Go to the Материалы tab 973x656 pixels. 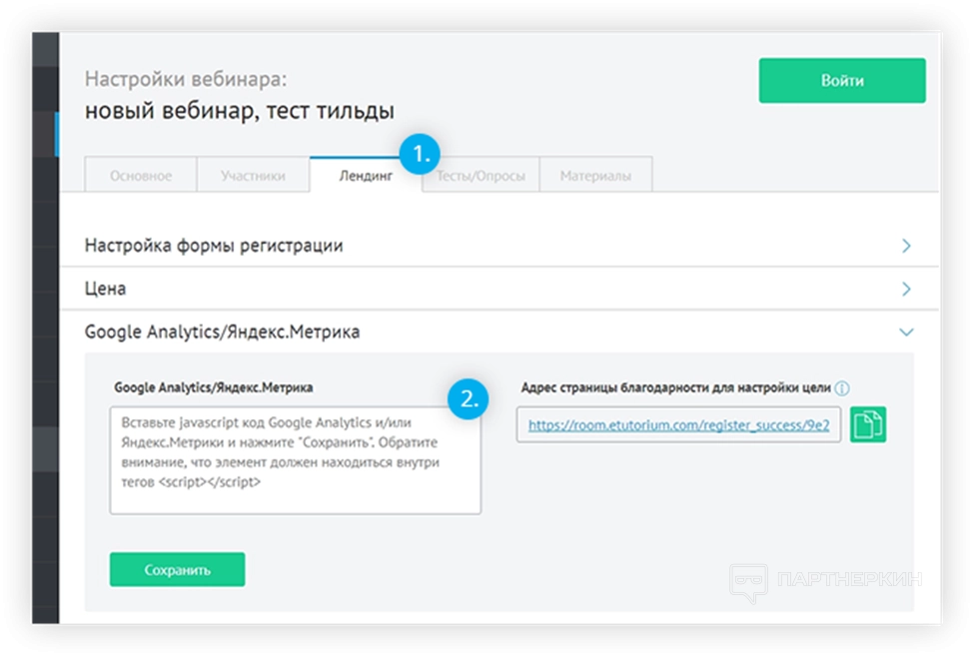pos(595,176)
